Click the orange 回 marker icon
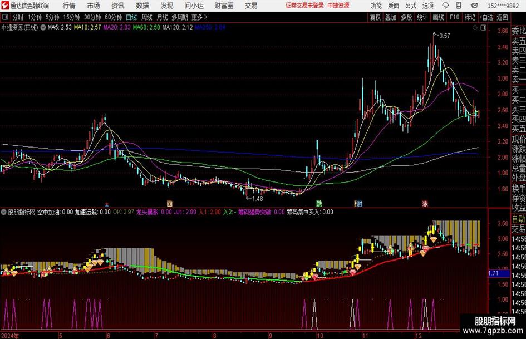The image size is (526, 339). tap(170, 204)
